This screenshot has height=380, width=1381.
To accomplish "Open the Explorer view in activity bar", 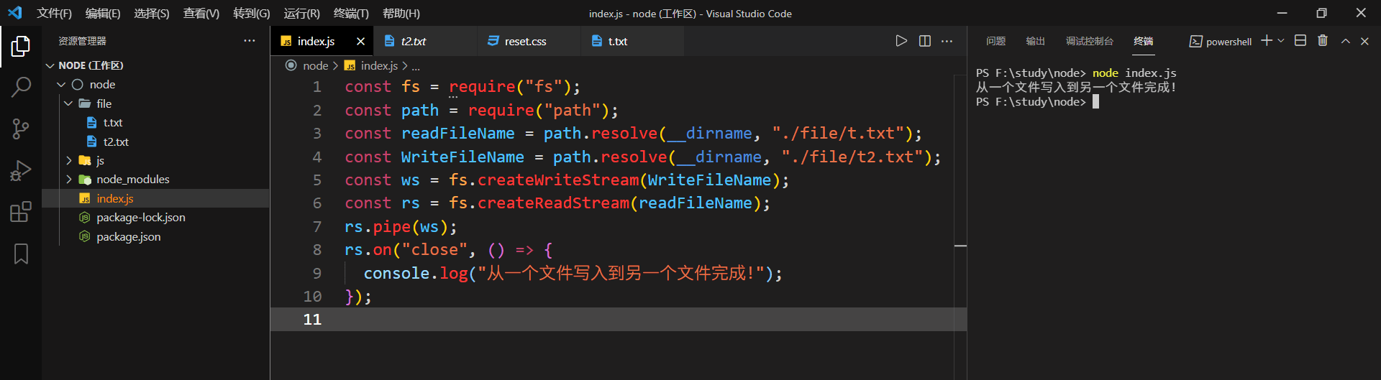I will [21, 47].
